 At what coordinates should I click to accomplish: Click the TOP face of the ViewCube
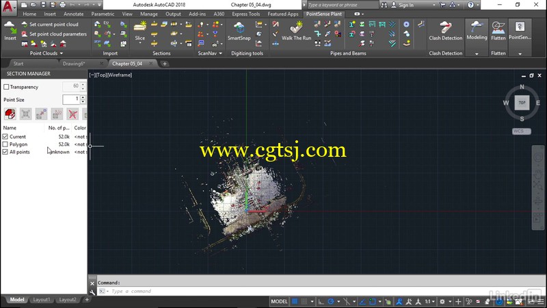tap(522, 103)
